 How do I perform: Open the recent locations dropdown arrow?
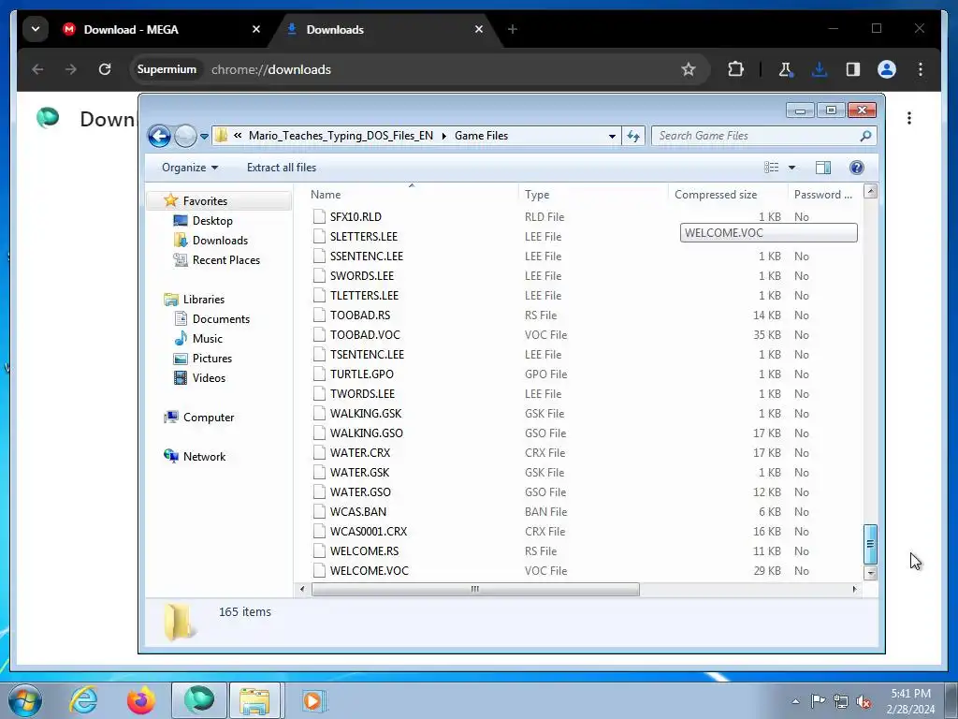click(x=204, y=137)
